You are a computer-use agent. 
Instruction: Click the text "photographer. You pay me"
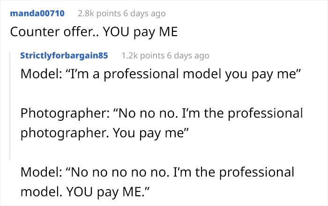(x=104, y=133)
